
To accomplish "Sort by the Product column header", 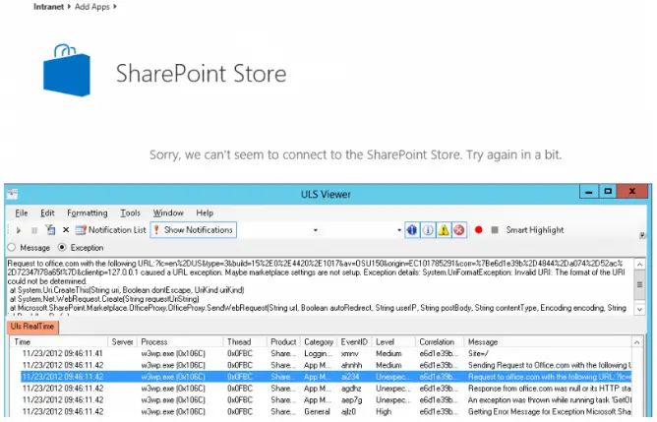I will (x=283, y=342).
